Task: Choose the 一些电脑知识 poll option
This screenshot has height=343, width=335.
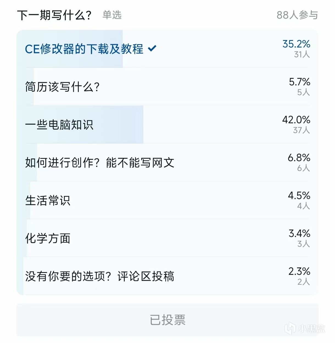Action: point(168,125)
